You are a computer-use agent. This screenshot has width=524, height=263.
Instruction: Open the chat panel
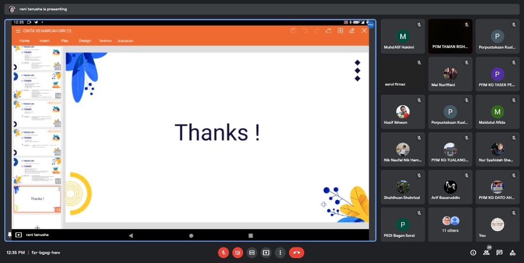click(499, 252)
